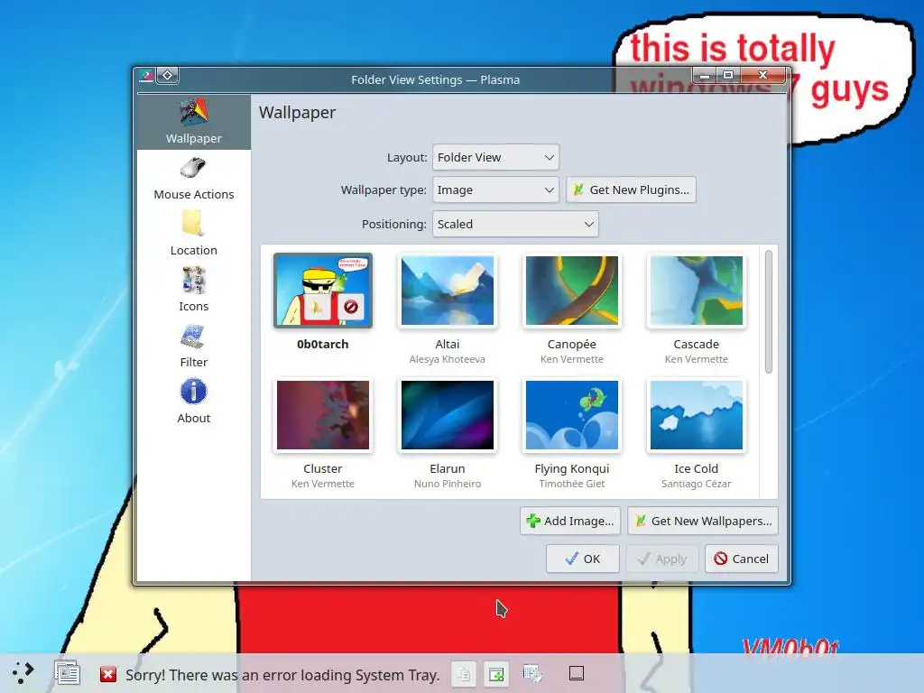
Task: Click the pager icon in the panel
Action: (67, 673)
